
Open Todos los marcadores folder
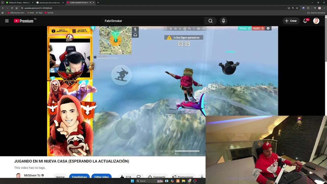pyautogui.click(x=316, y=13)
